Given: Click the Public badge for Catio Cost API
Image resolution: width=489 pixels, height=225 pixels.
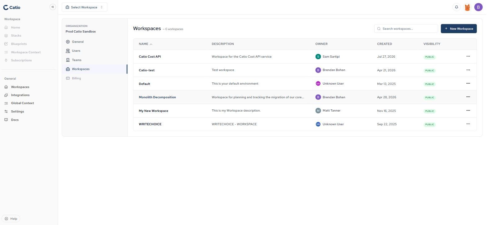Looking at the screenshot, I should click(x=430, y=57).
